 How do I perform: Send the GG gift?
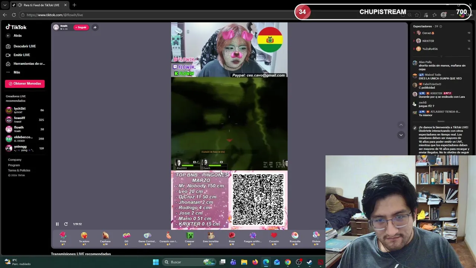click(x=126, y=238)
